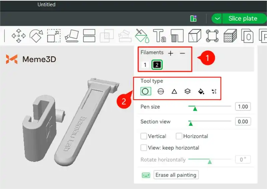Select the Scale tool in toolbar

point(53,35)
